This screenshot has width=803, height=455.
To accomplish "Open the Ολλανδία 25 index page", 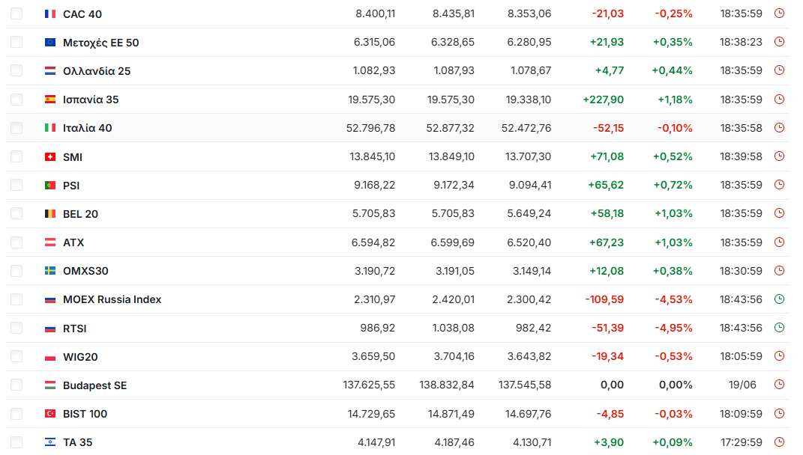I will pos(97,71).
